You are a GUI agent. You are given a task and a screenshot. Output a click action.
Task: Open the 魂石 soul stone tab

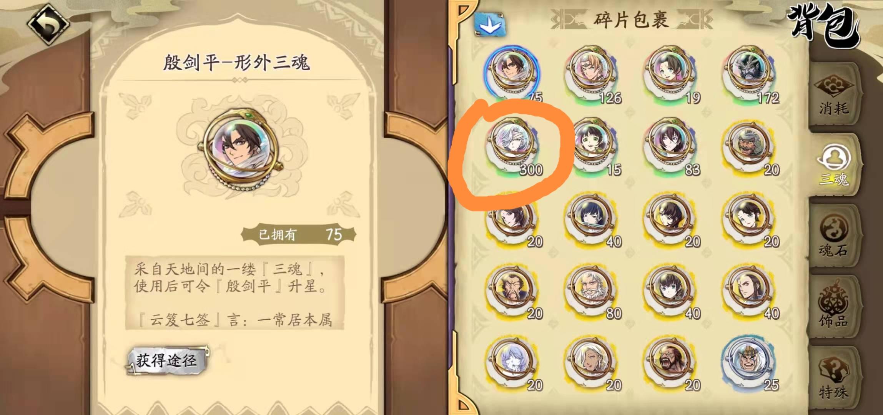[x=833, y=237]
